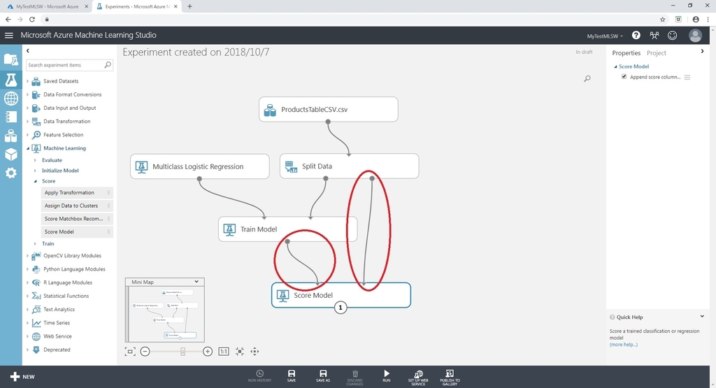The image size is (716, 388).
Task: Click the RUN button in bottom bar
Action: (386, 376)
